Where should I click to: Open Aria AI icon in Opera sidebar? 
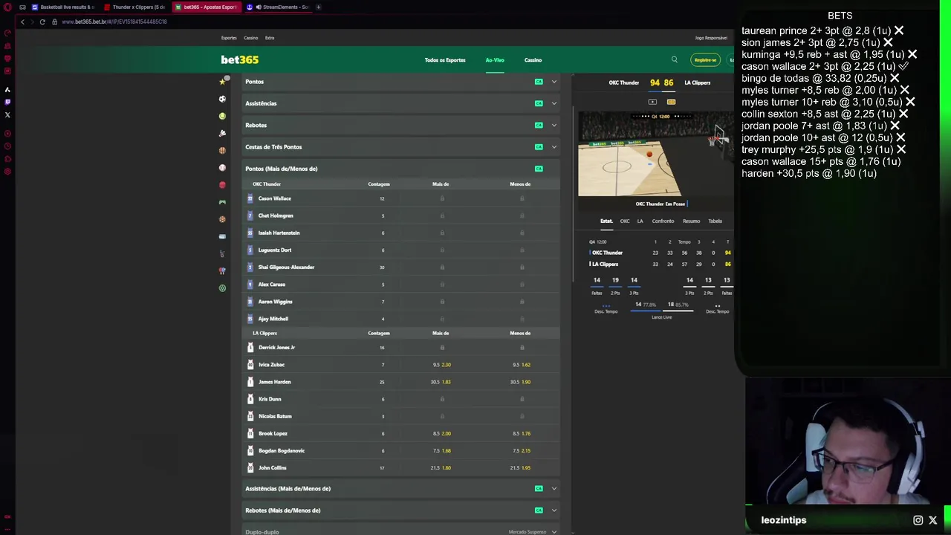tap(7, 89)
